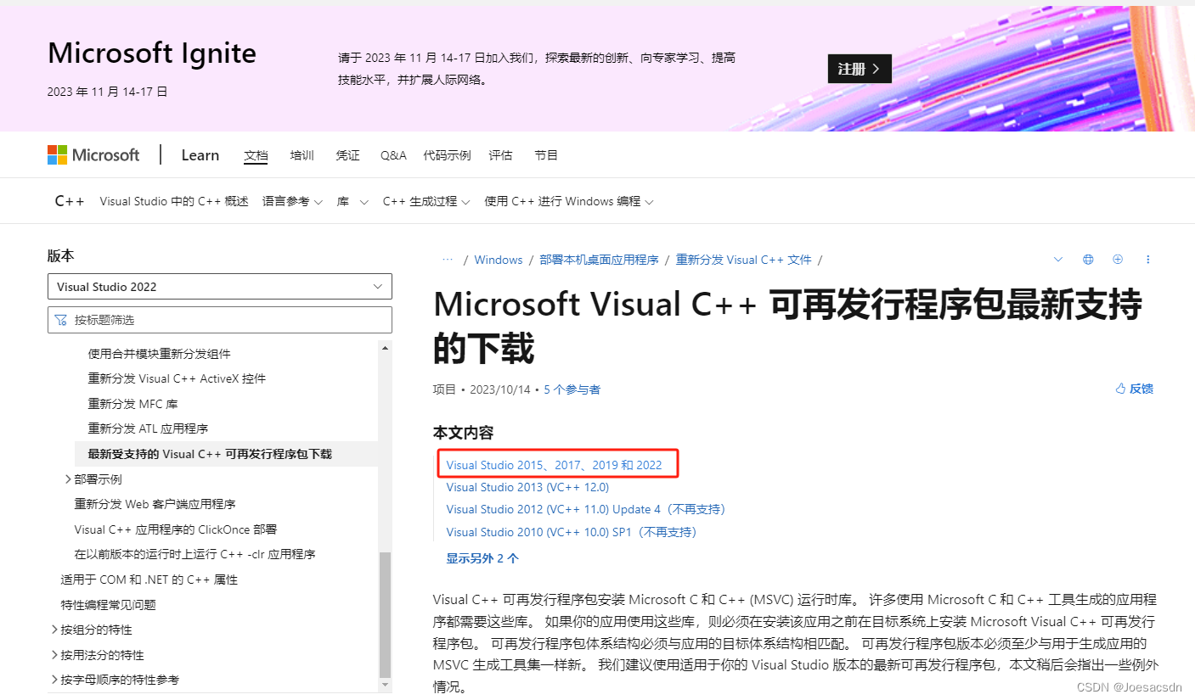
Task: Open Visual Studio 中的 C++ 概述 link
Action: click(x=174, y=201)
